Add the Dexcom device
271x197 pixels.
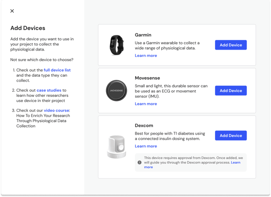point(231,135)
